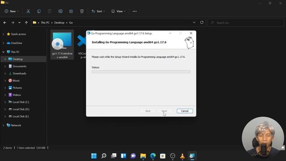
Task: Click the forward navigation arrow
Action: point(13,23)
